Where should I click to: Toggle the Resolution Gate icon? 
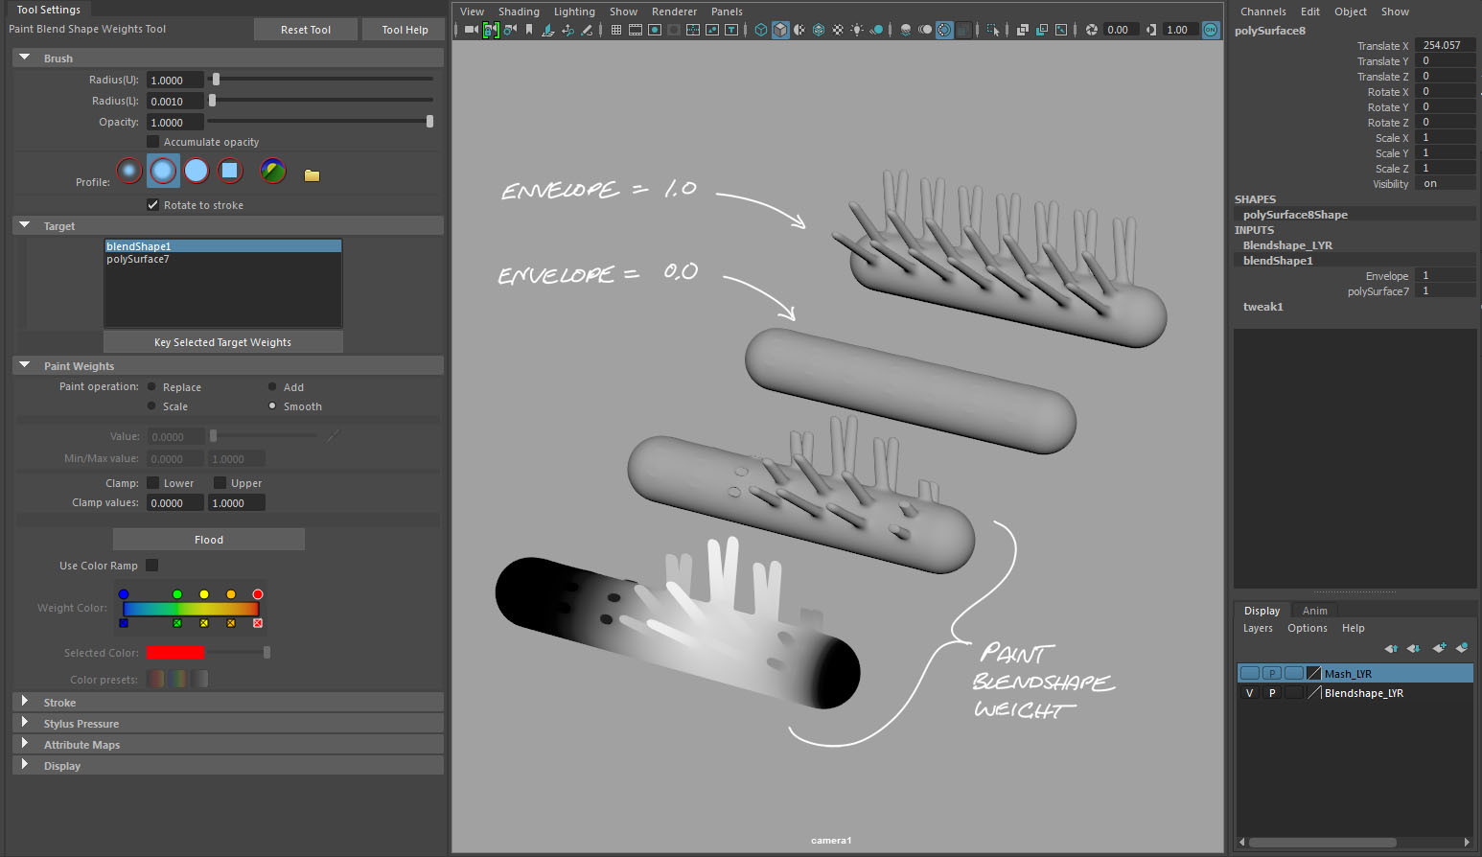click(x=655, y=30)
